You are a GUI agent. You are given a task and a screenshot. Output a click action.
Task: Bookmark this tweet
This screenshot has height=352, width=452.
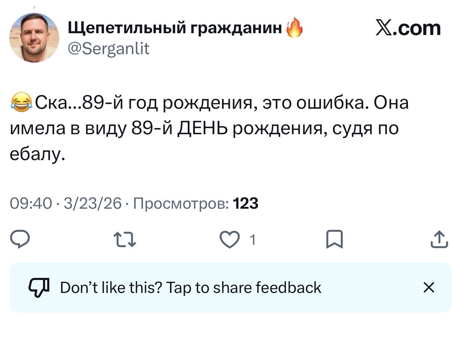pyautogui.click(x=334, y=240)
